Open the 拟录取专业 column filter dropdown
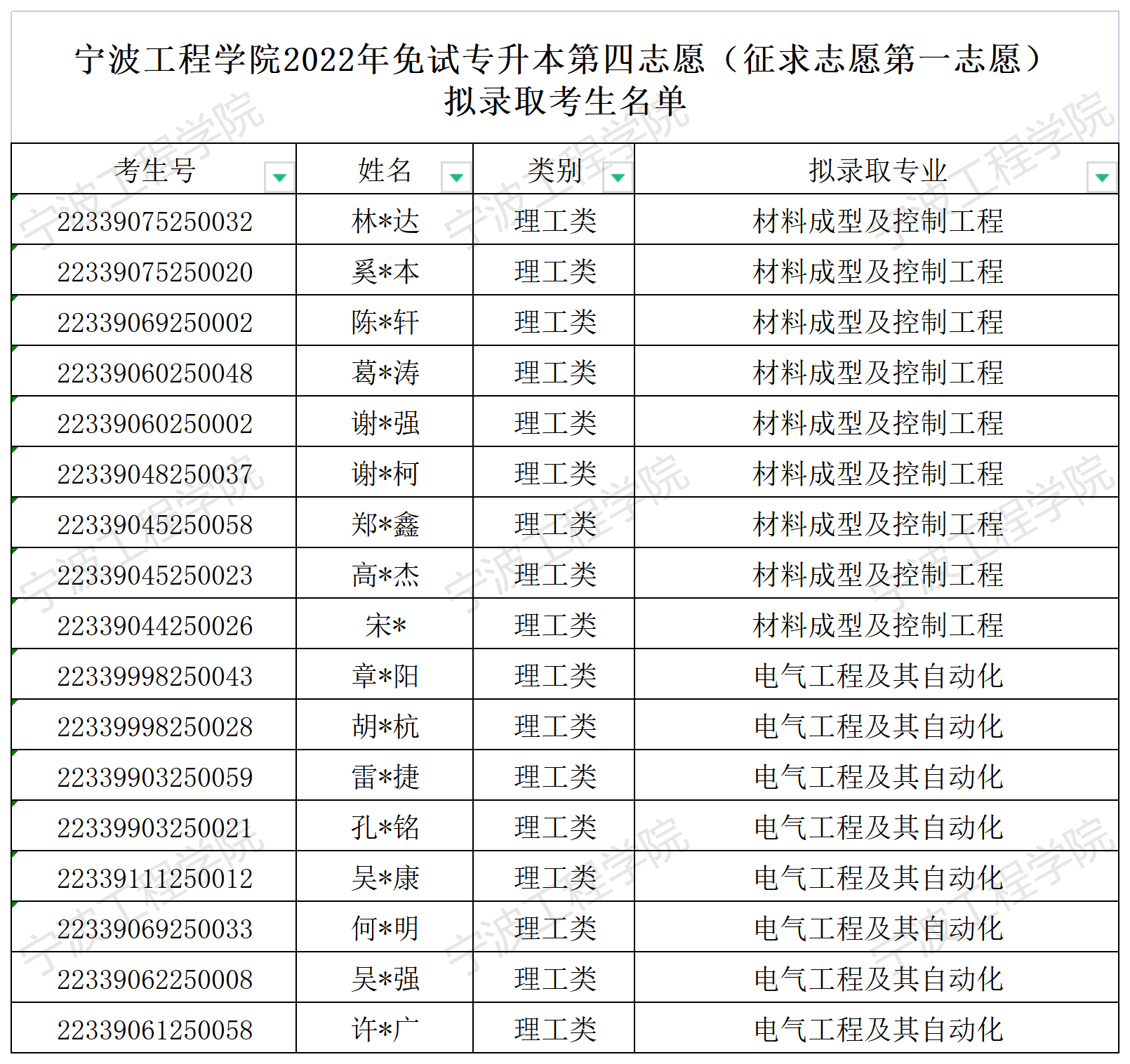The width and height of the screenshot is (1130, 1064). pyautogui.click(x=1102, y=177)
